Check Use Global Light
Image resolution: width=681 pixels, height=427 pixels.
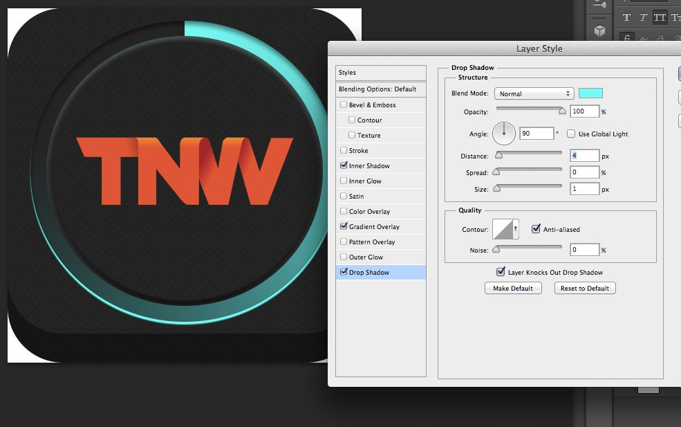click(x=571, y=134)
